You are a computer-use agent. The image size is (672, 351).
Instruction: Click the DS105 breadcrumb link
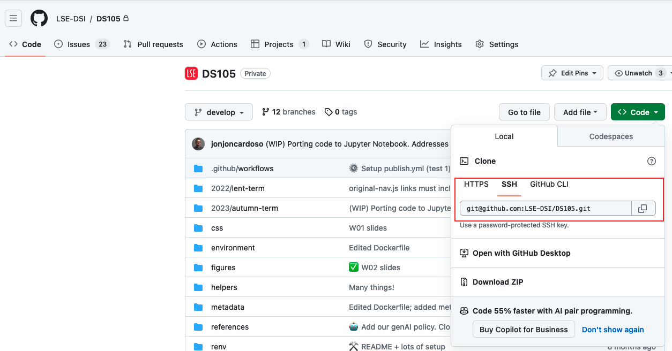[108, 18]
